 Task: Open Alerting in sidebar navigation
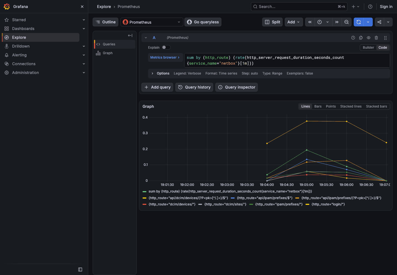(19, 55)
